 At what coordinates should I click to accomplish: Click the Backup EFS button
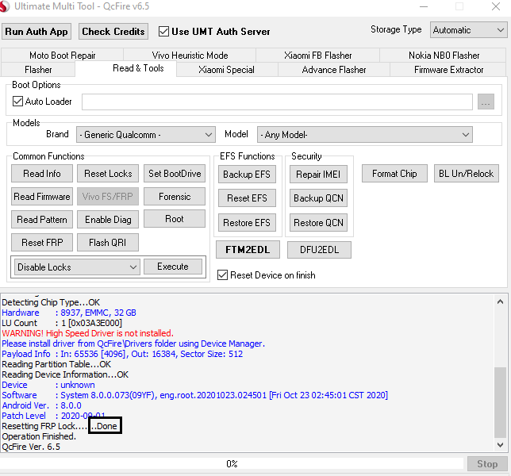pyautogui.click(x=247, y=175)
